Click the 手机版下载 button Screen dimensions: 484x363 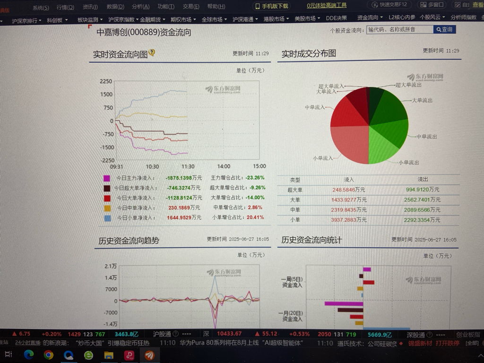click(x=272, y=6)
